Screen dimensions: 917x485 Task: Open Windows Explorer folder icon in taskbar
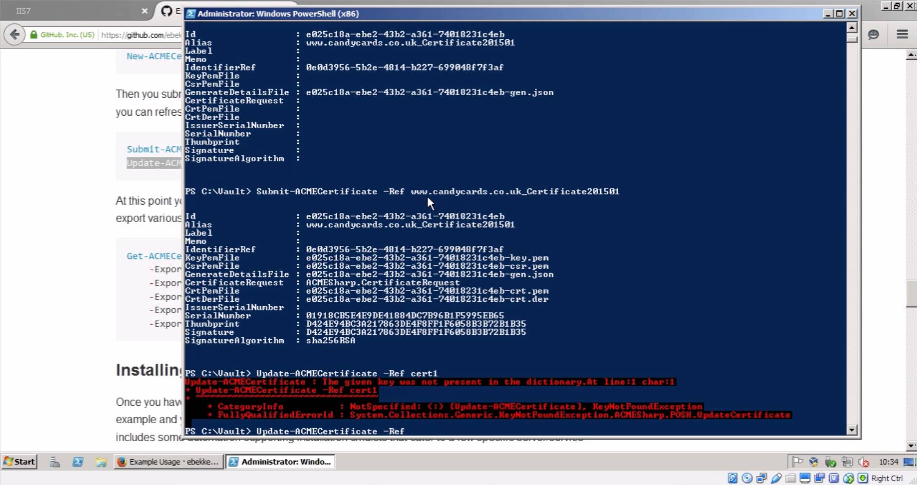click(101, 462)
